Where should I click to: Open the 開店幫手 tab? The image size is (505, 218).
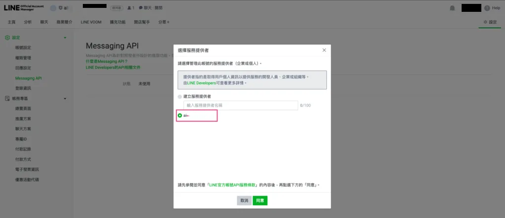point(142,22)
